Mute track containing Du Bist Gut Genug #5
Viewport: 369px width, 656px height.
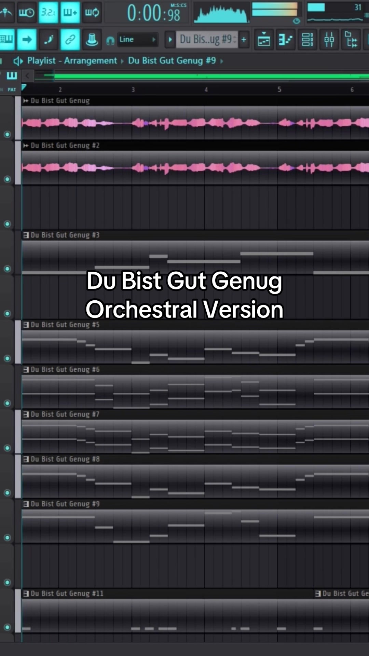click(x=7, y=358)
